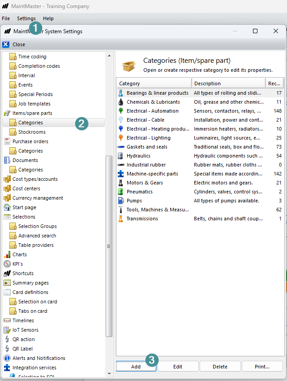The height and width of the screenshot is (381, 287).
Task: Click the KPI's gauge icon
Action: tap(7, 264)
